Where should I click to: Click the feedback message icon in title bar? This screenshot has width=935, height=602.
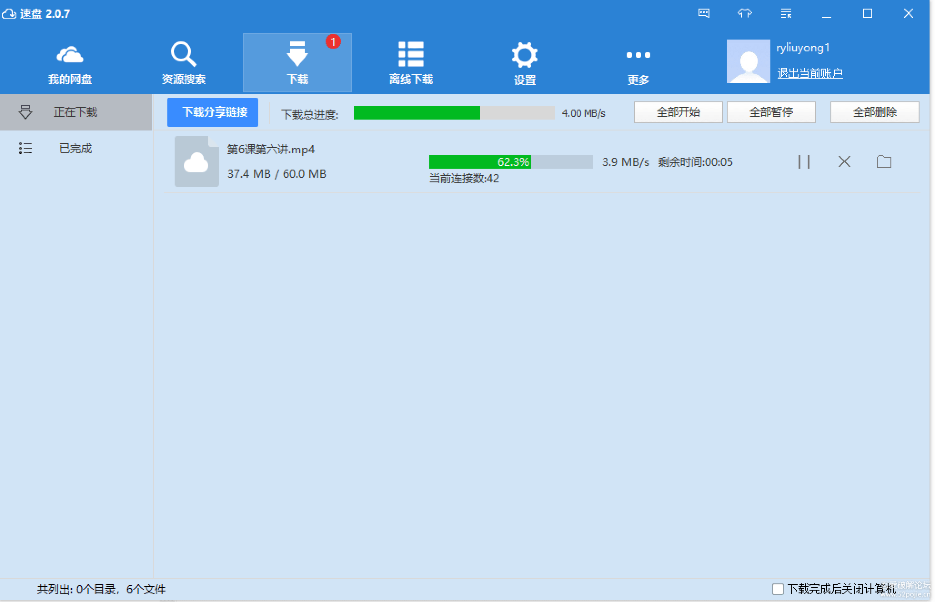pos(704,13)
